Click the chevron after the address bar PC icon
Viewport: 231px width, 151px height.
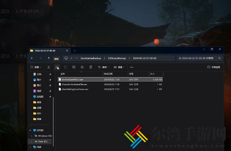[x=72, y=58]
